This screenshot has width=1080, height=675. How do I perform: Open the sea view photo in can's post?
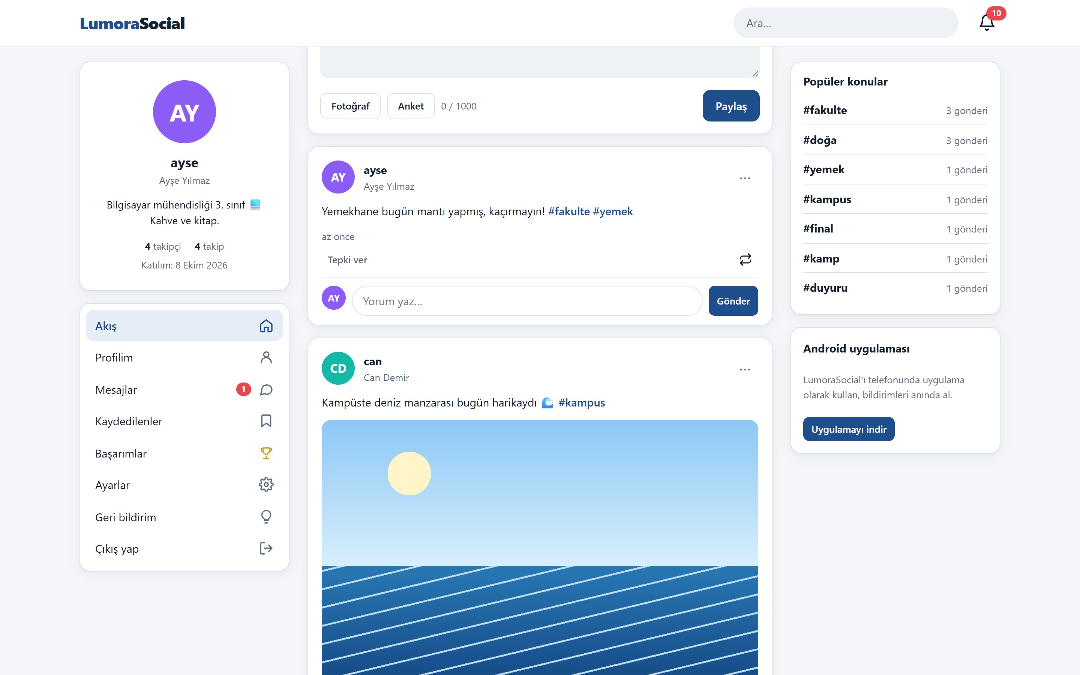click(540, 547)
